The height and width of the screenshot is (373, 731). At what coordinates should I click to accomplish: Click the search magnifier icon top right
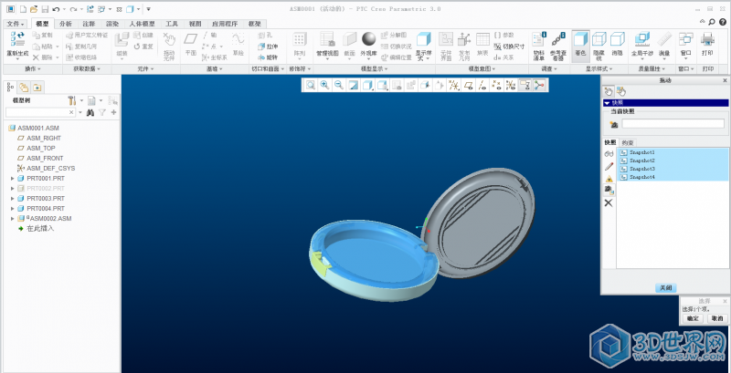tap(712, 22)
